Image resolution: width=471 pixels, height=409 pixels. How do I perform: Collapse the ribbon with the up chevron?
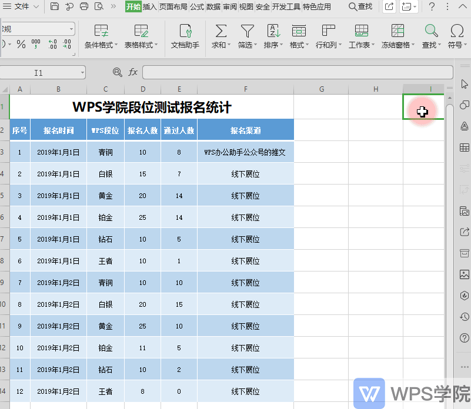coord(463,6)
